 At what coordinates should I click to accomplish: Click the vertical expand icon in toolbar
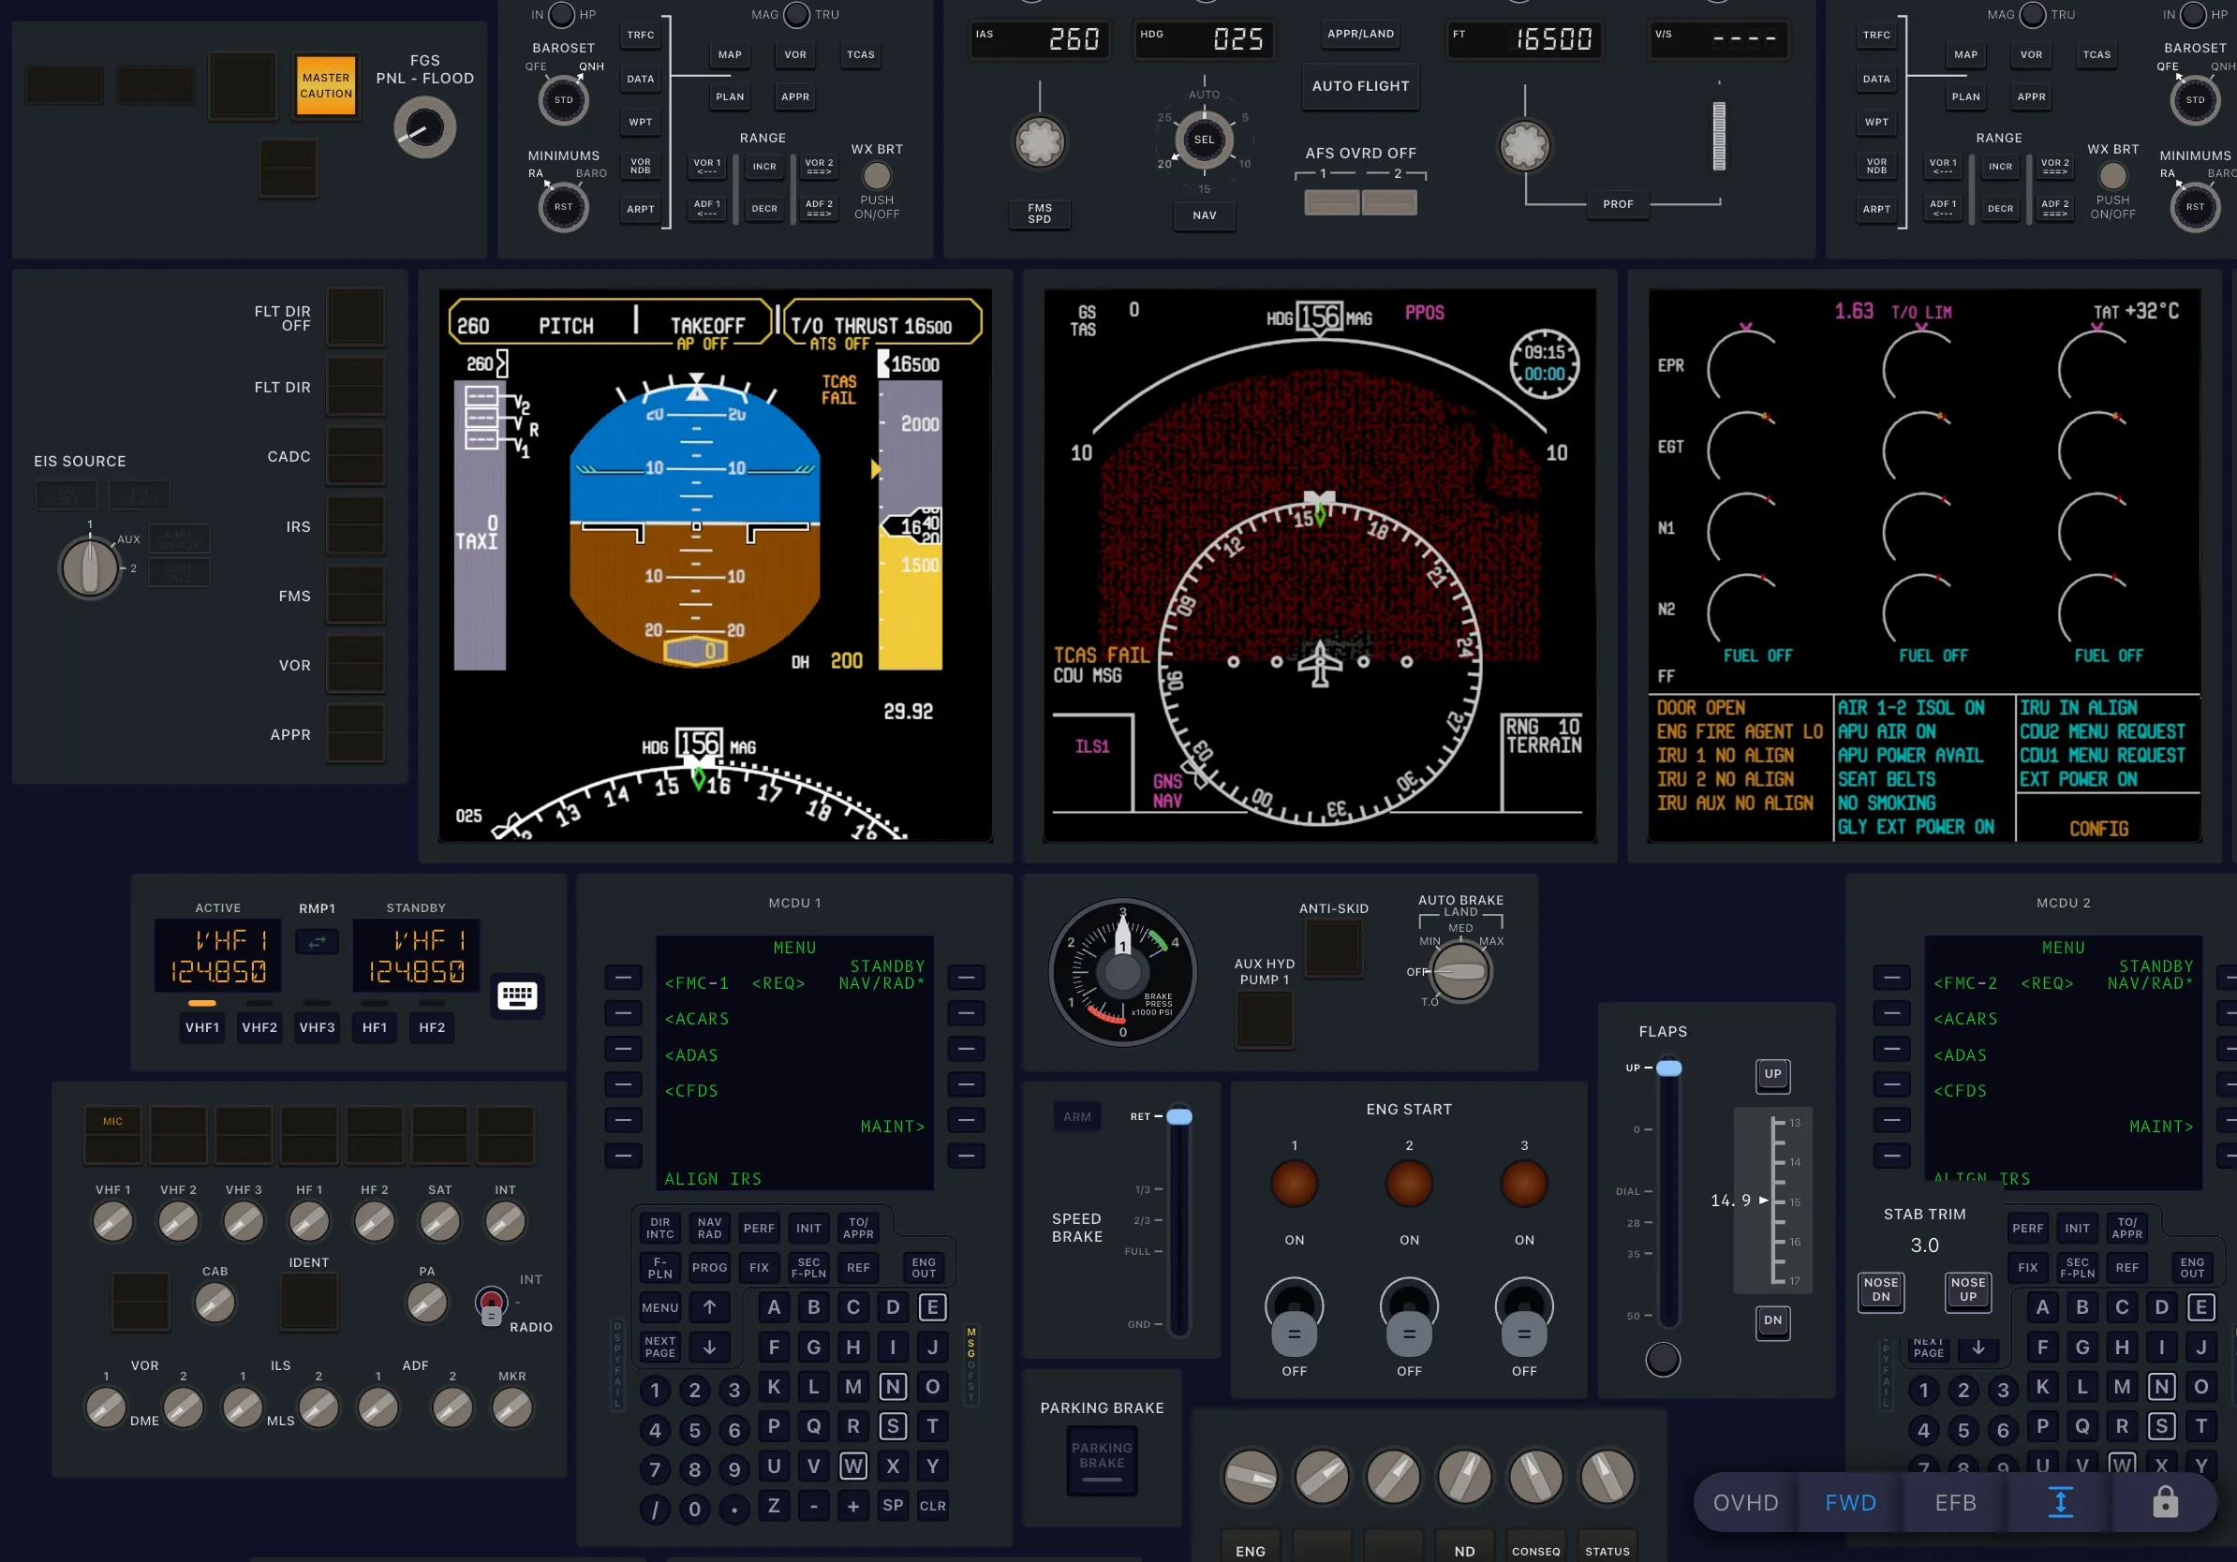pyautogui.click(x=2060, y=1503)
